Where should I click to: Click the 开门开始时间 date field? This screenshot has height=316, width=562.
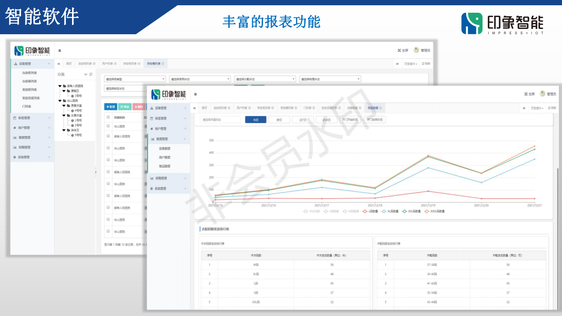tap(350, 119)
